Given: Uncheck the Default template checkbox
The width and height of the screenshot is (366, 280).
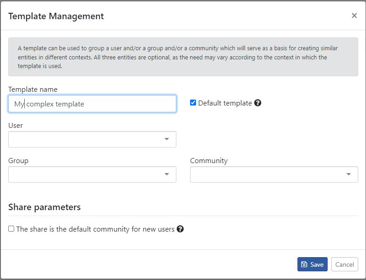Looking at the screenshot, I should [x=193, y=102].
